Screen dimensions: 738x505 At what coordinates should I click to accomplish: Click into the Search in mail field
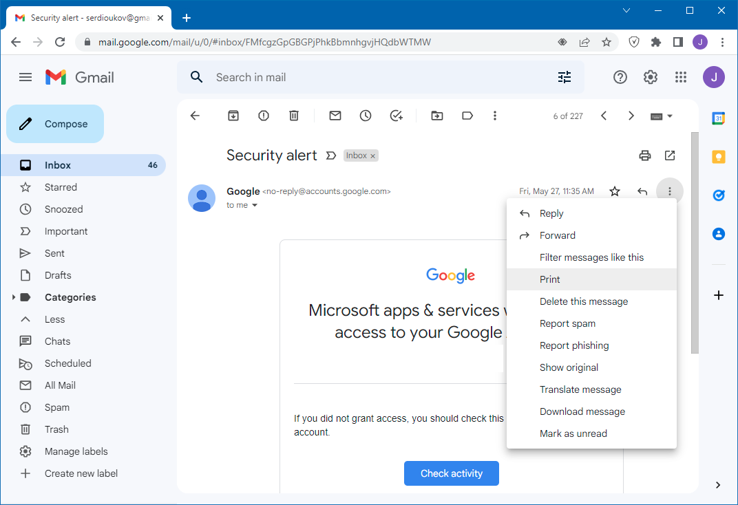[381, 77]
